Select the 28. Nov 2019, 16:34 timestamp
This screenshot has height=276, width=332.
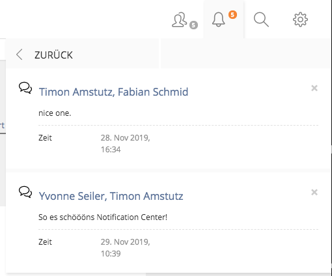tap(125, 144)
